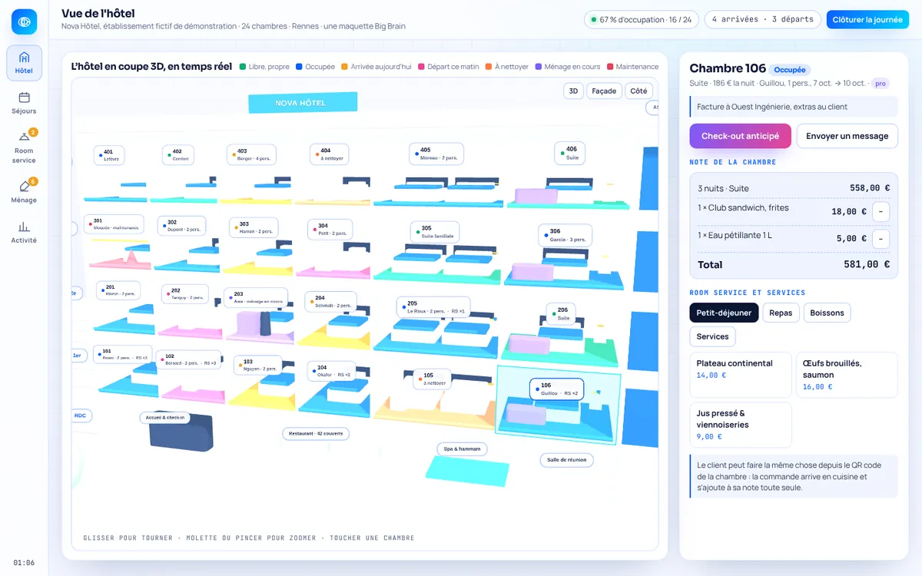Screen dimensions: 922x576
Task: Select room 303 Hamon label
Action: pyautogui.click(x=254, y=227)
